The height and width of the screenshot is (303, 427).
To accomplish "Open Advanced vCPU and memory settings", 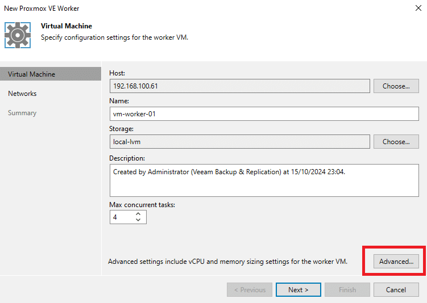I will pos(396,262).
